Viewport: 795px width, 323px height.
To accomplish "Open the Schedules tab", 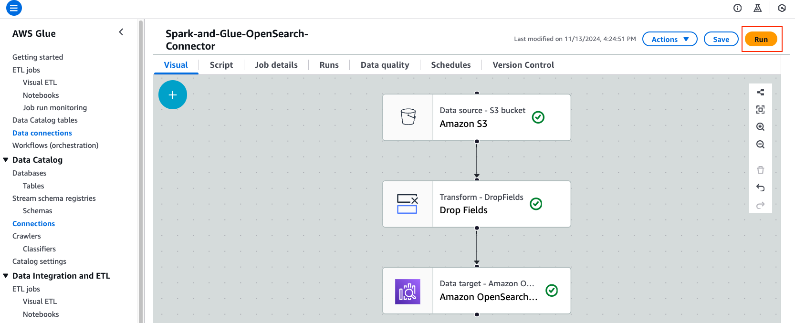I will coord(451,65).
